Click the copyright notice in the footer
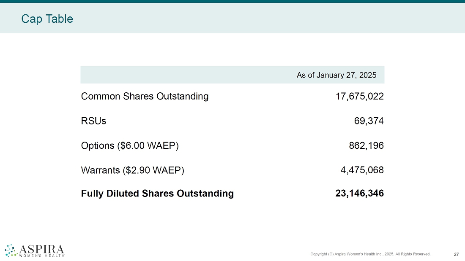 370,254
